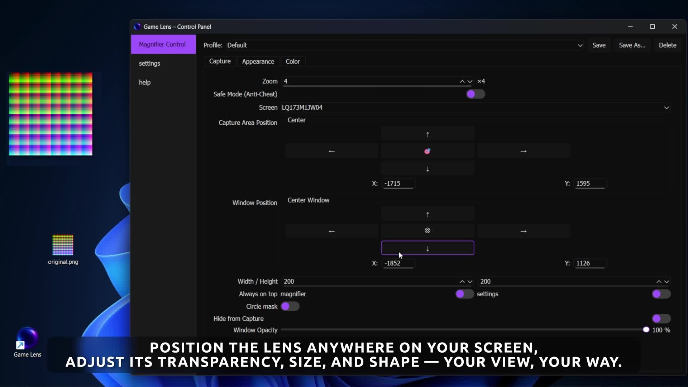Viewport: 688px width, 387px height.
Task: Toggle Safe Mode (Anti-Cheat) switch
Action: click(476, 94)
